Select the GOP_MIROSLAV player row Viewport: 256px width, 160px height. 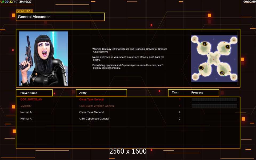click(x=128, y=99)
